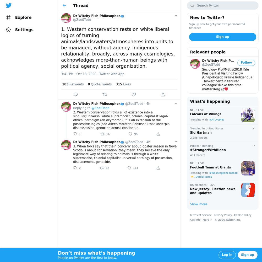Share the main tweet via share icon
262x262 pixels.
[163, 95]
